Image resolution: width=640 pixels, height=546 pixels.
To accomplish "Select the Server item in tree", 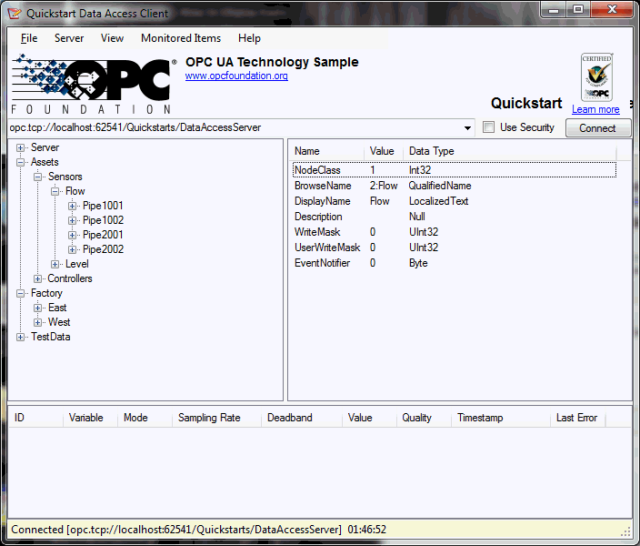I will (x=45, y=147).
